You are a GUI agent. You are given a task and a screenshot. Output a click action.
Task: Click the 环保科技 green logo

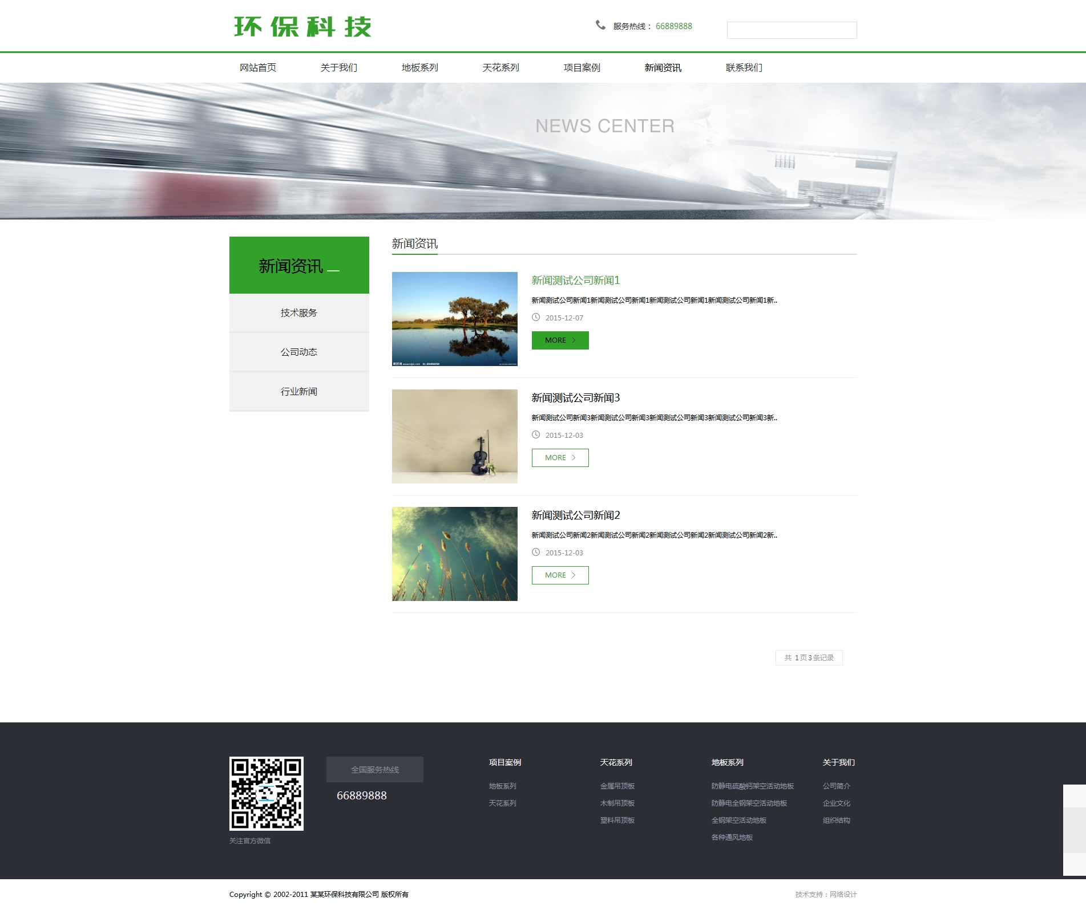302,27
